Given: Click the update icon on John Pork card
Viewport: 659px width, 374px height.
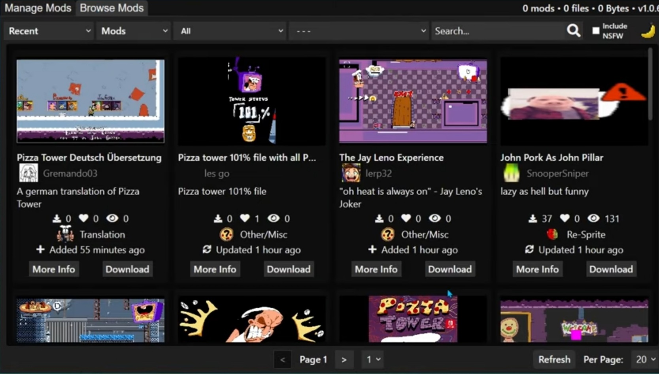Looking at the screenshot, I should coord(529,249).
